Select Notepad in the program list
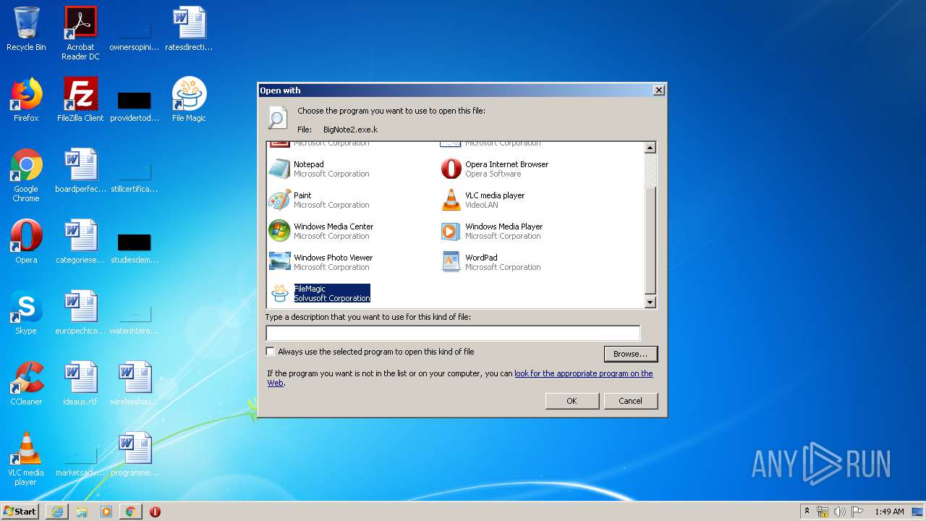The image size is (926, 521). [318, 169]
